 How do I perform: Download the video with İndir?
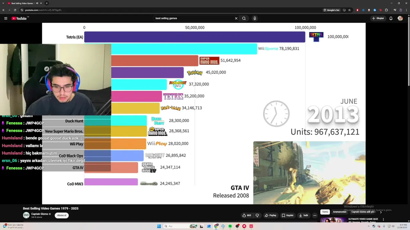coord(304,215)
